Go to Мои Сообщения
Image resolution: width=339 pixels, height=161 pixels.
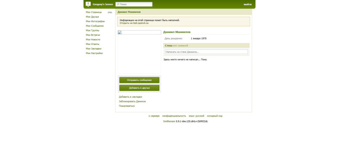point(95,26)
